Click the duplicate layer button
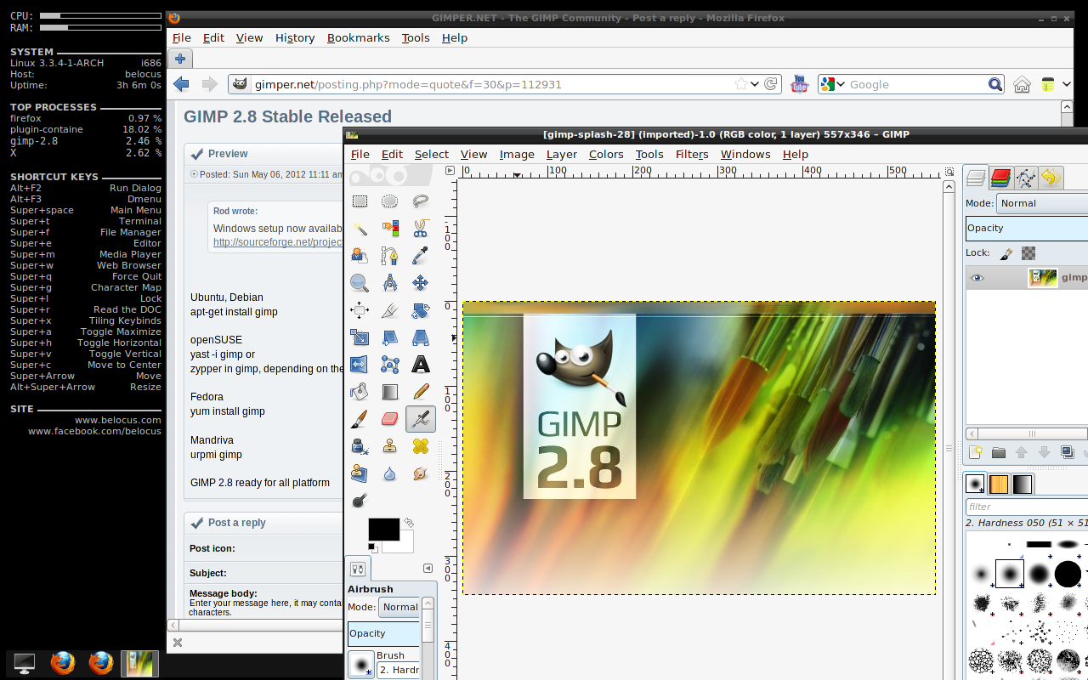This screenshot has height=680, width=1088. (1068, 453)
